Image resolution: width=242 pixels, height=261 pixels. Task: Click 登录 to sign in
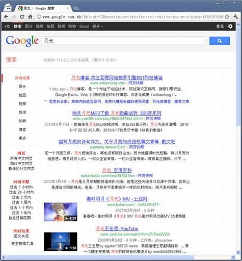(220, 27)
